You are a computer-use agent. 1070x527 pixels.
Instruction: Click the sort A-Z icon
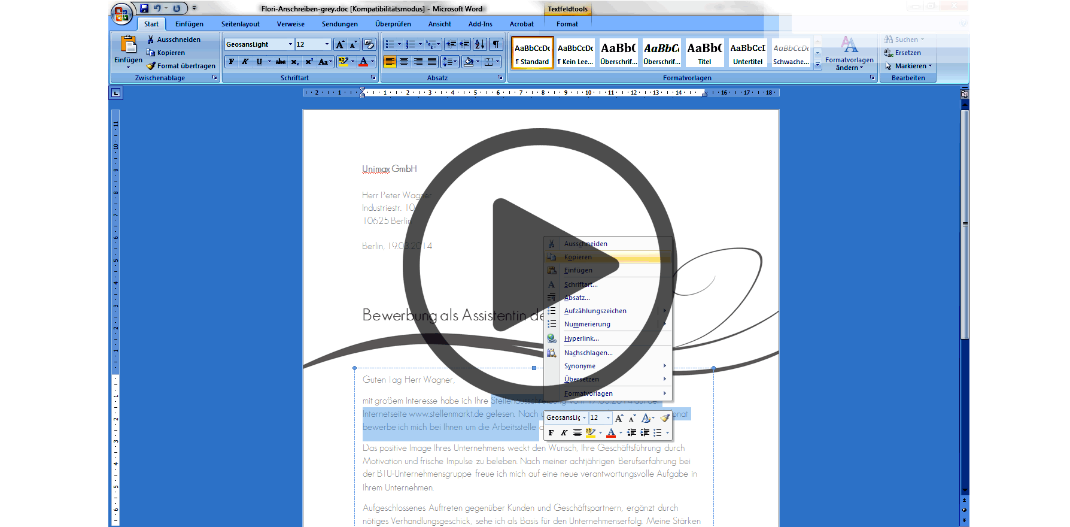click(480, 44)
